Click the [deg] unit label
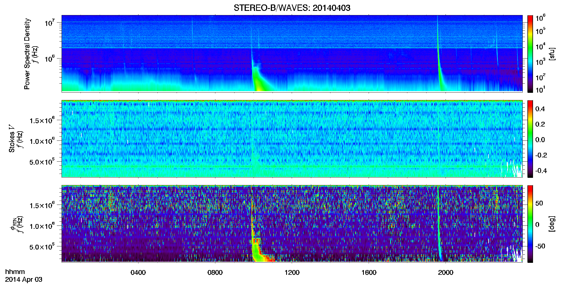 point(552,224)
